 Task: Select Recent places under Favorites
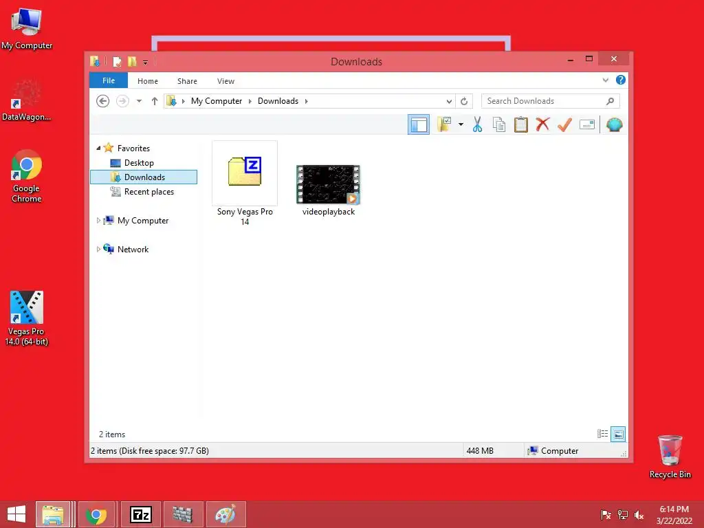[x=148, y=192]
